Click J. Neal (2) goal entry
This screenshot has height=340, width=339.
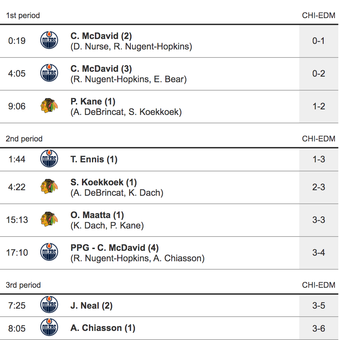[x=91, y=306]
